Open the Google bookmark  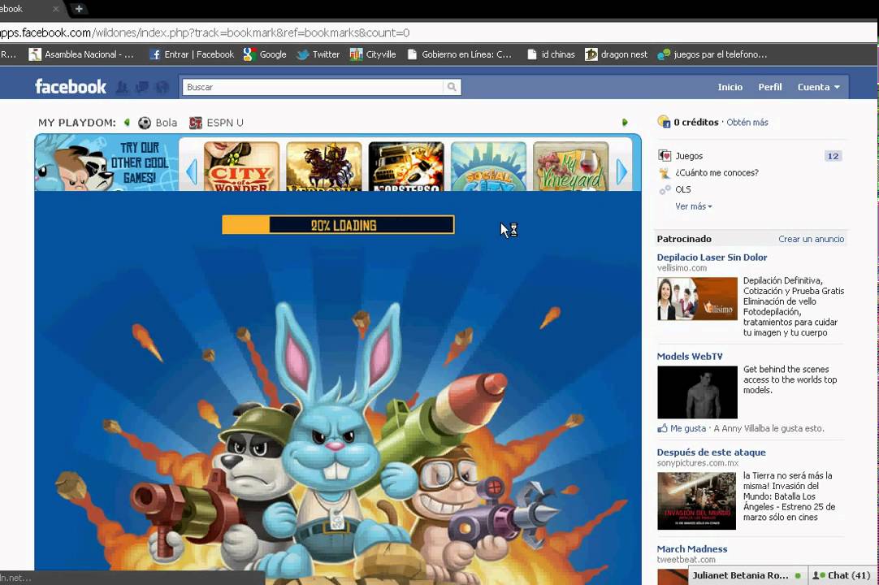[x=265, y=54]
